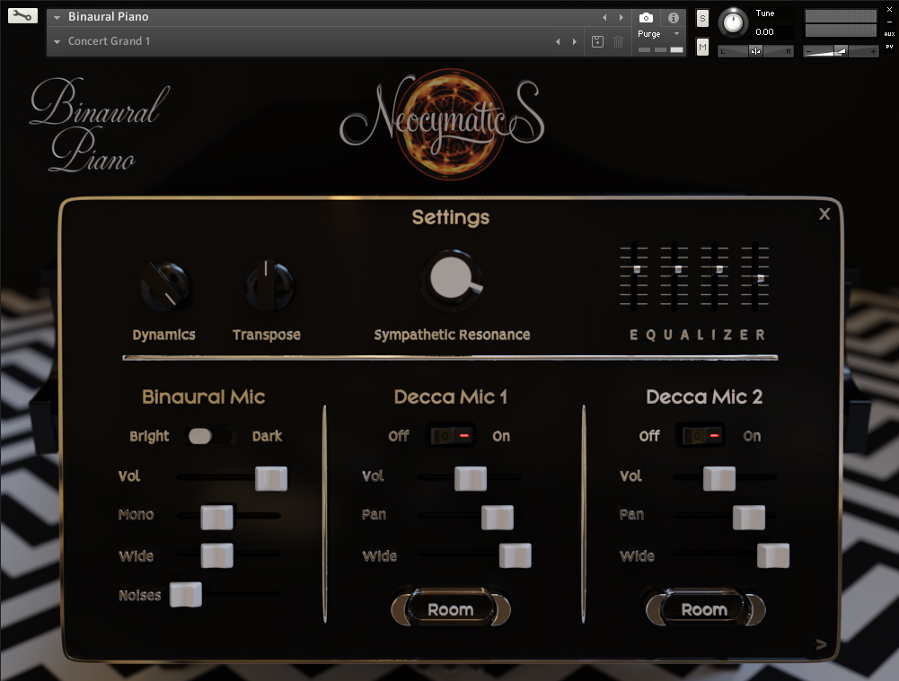
Task: Click the Binaural Mic Wide slider handle
Action: click(216, 555)
